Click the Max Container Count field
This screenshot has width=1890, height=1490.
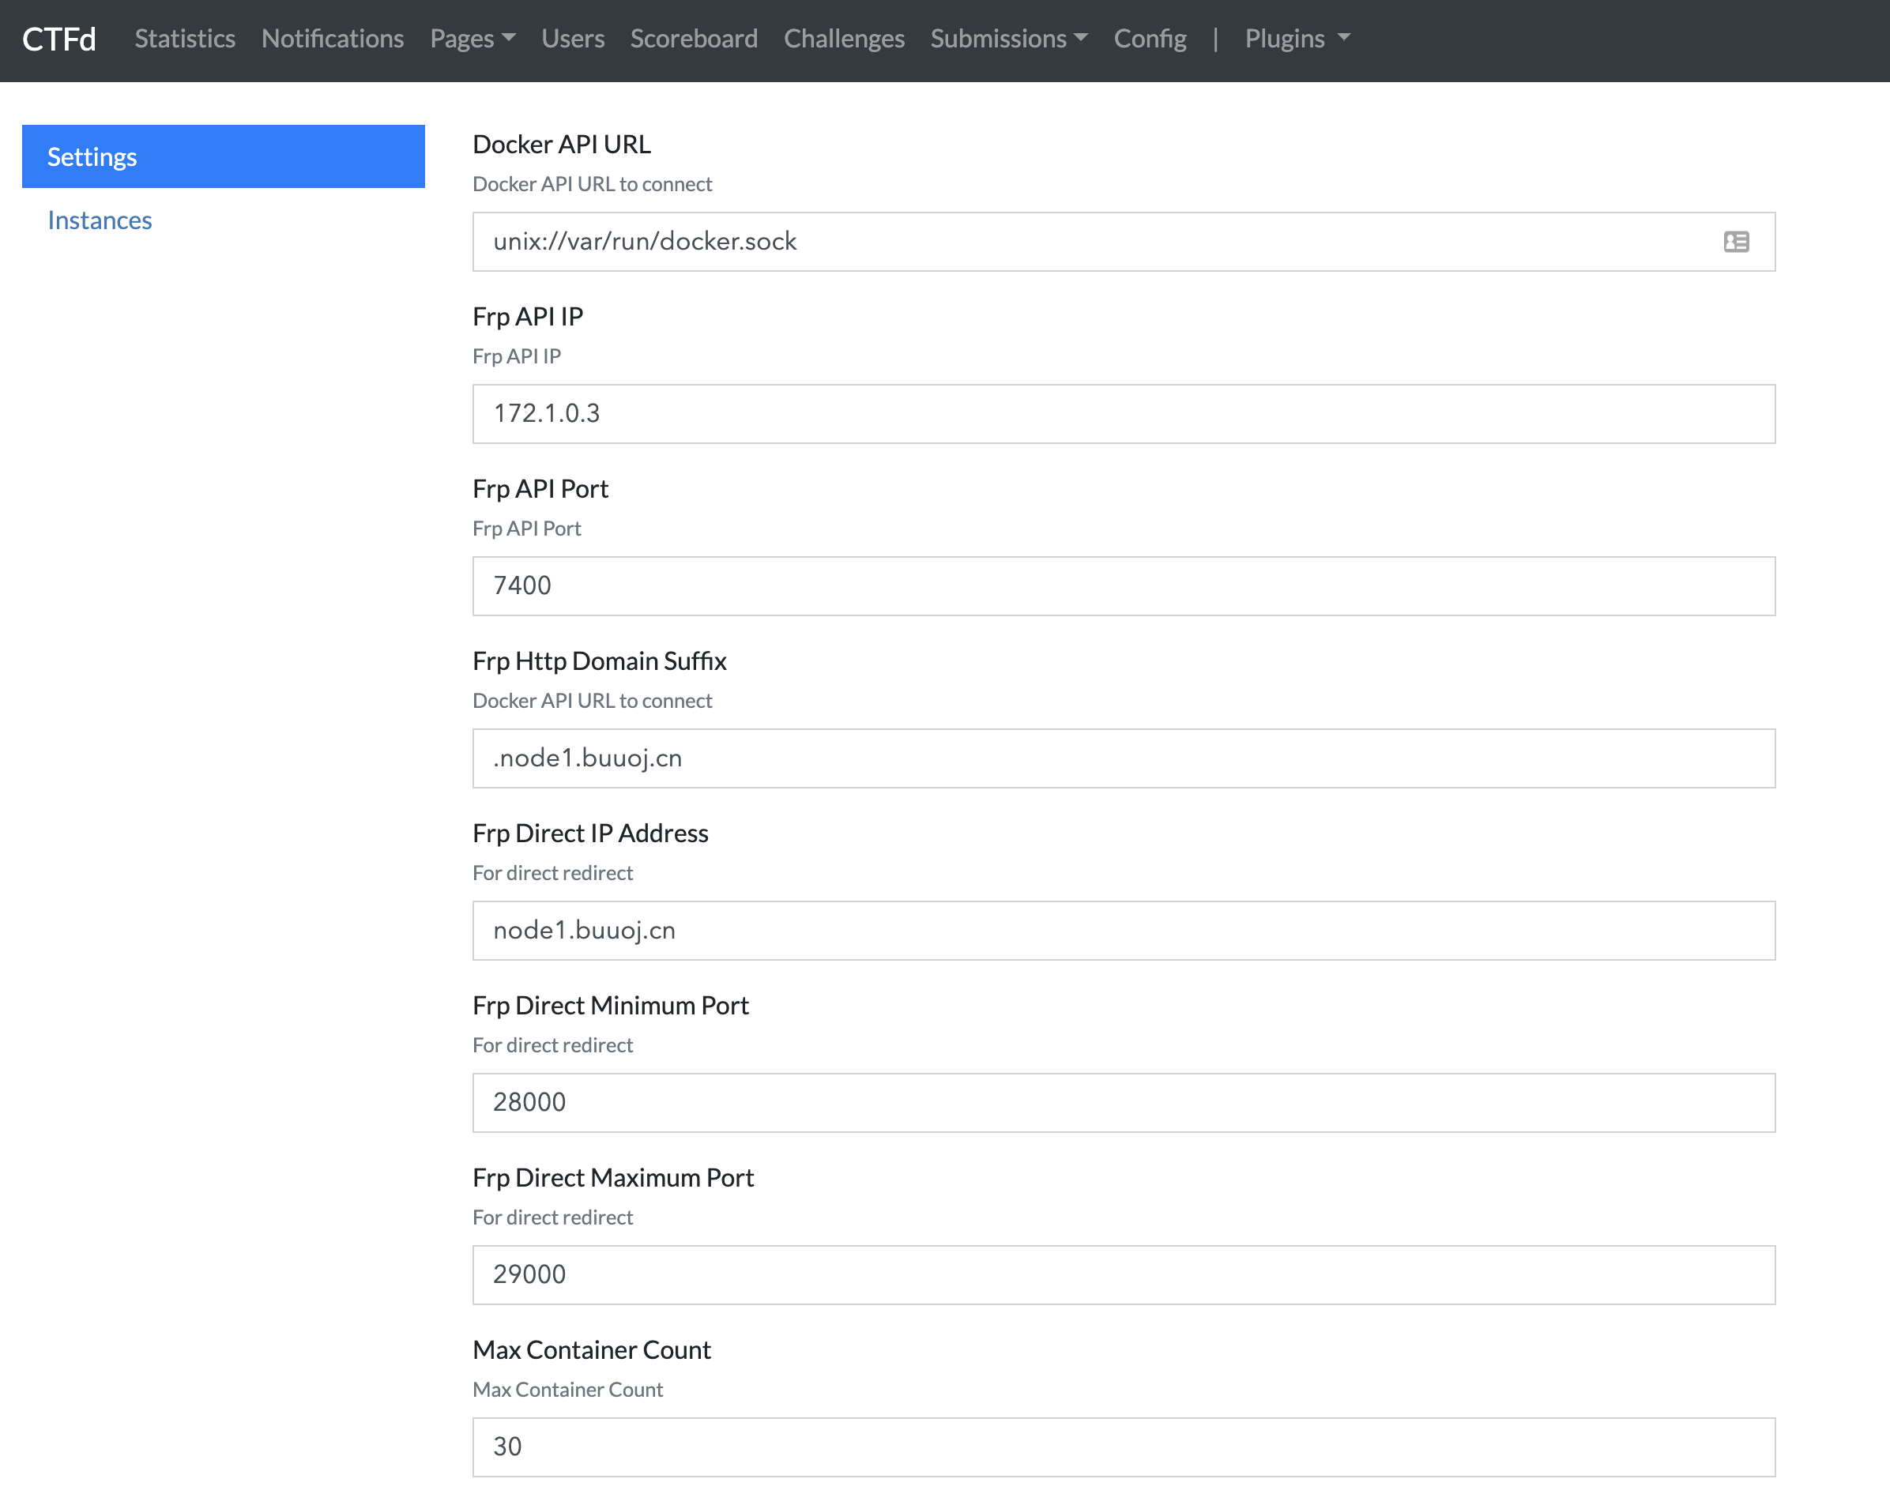point(1123,1447)
